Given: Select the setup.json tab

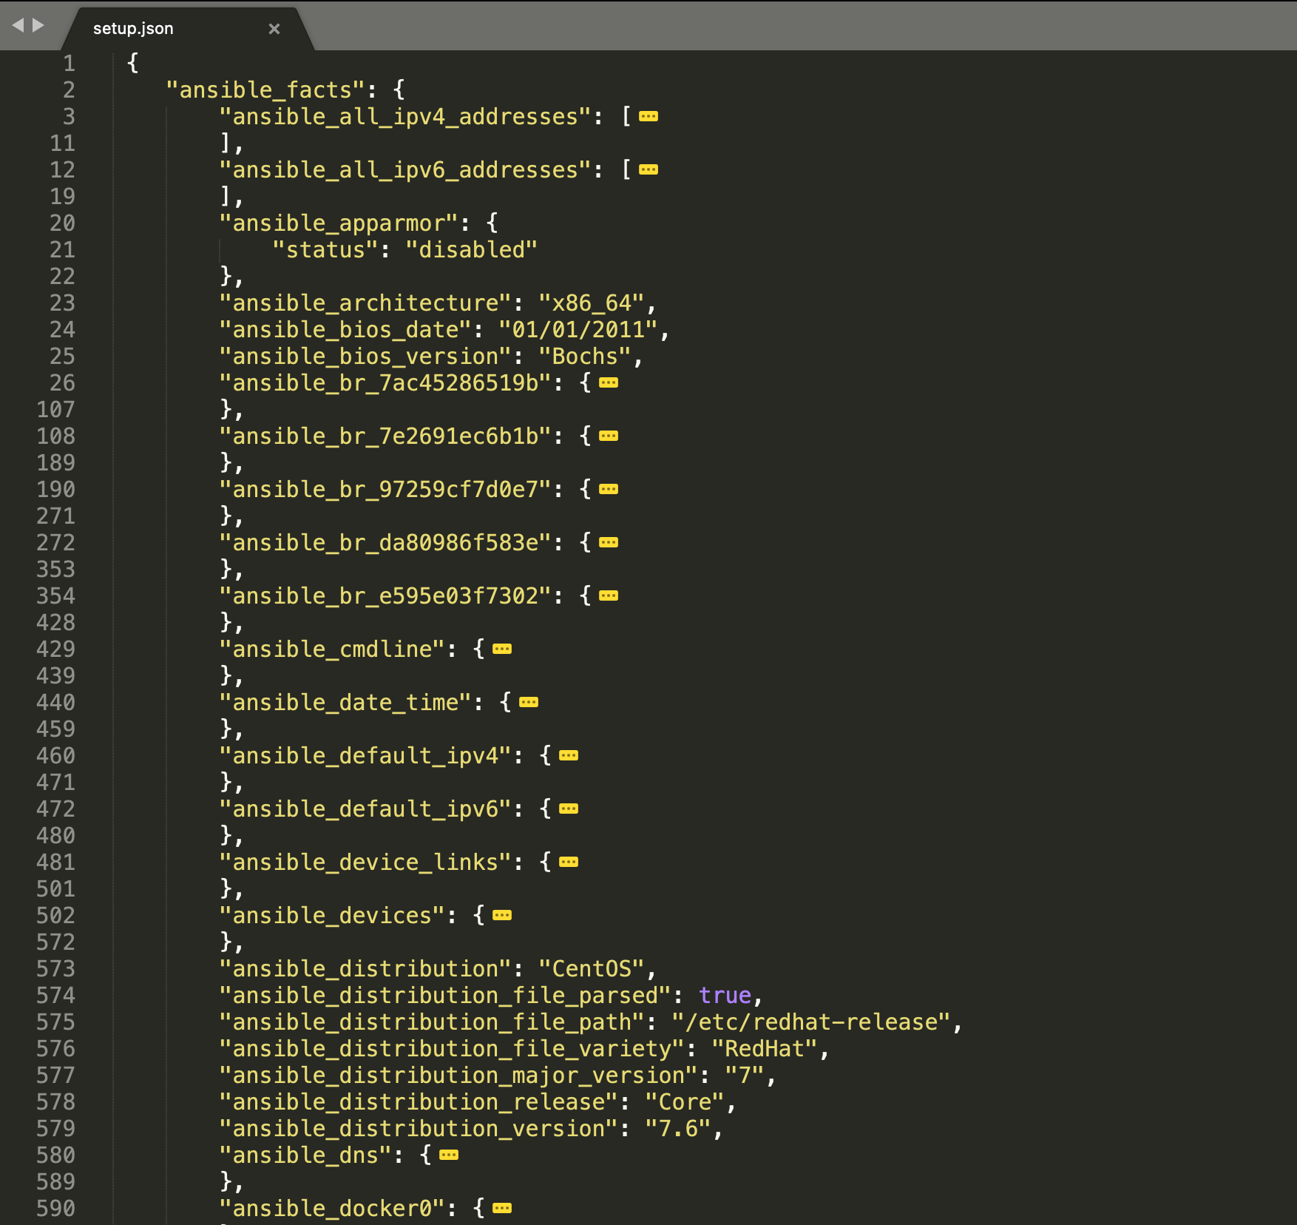Looking at the screenshot, I should [133, 27].
